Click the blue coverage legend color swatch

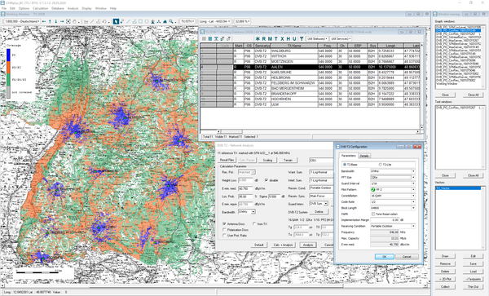(8, 55)
